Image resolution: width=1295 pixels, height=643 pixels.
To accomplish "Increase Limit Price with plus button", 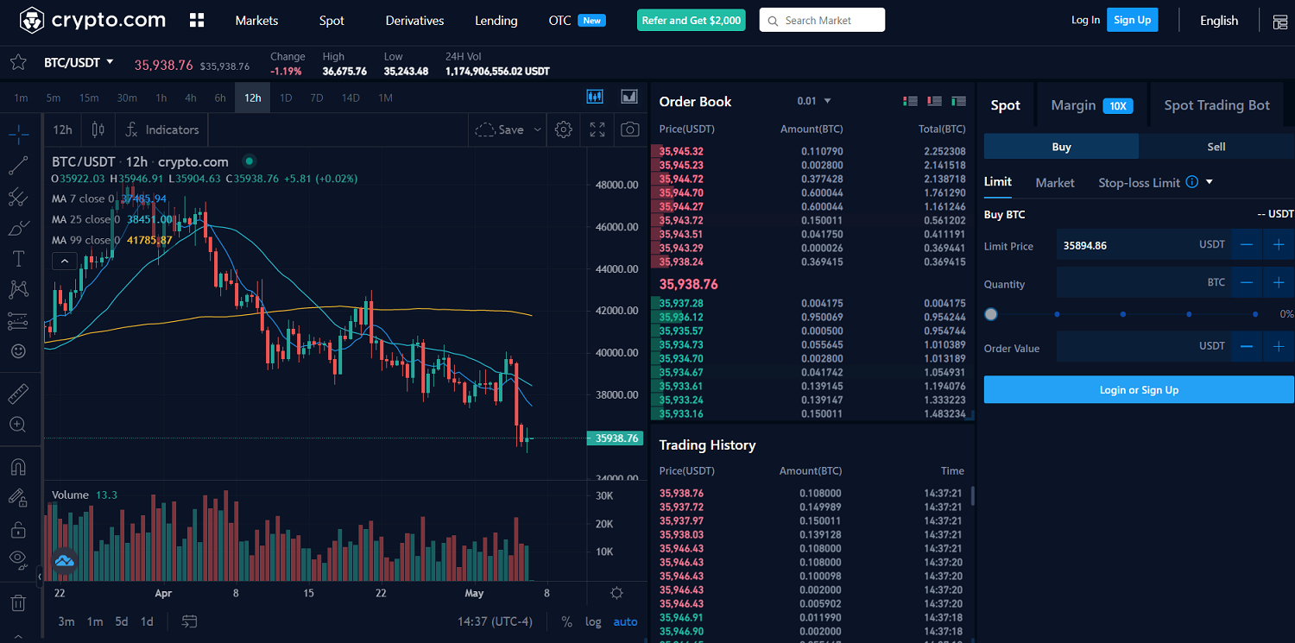I will [1279, 245].
